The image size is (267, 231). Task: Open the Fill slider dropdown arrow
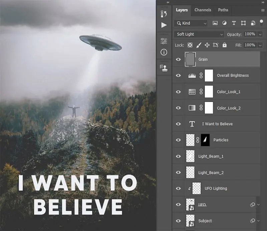[x=260, y=45]
